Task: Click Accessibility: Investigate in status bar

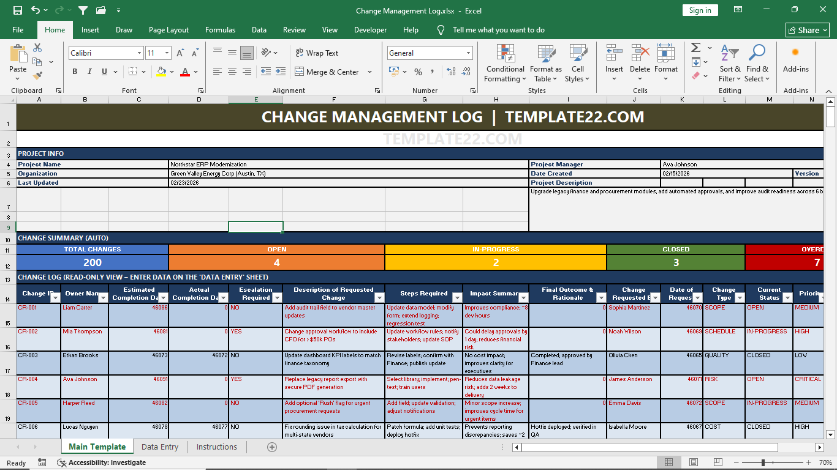Action: (x=102, y=462)
